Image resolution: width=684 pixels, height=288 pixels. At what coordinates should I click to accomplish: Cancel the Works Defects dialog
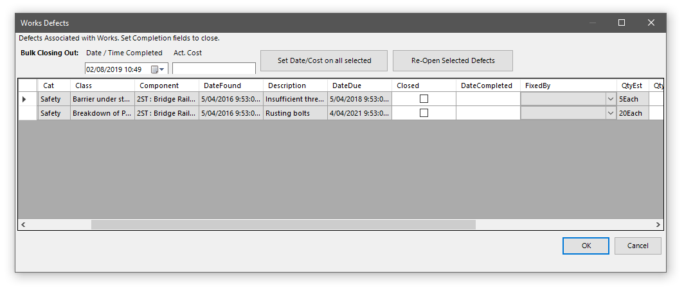637,246
